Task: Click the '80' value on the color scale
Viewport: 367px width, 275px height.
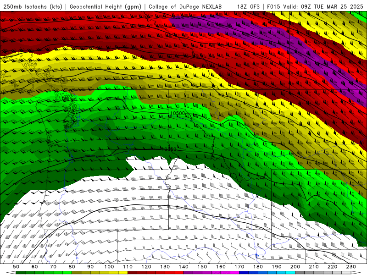Action: click(x=72, y=267)
